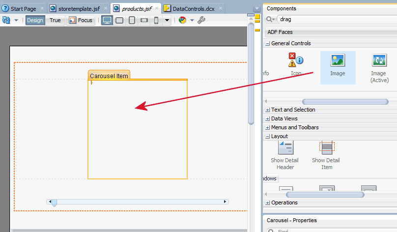397x232 pixels.
Task: Open the ADF Faces library selector
Action: click(x=331, y=32)
